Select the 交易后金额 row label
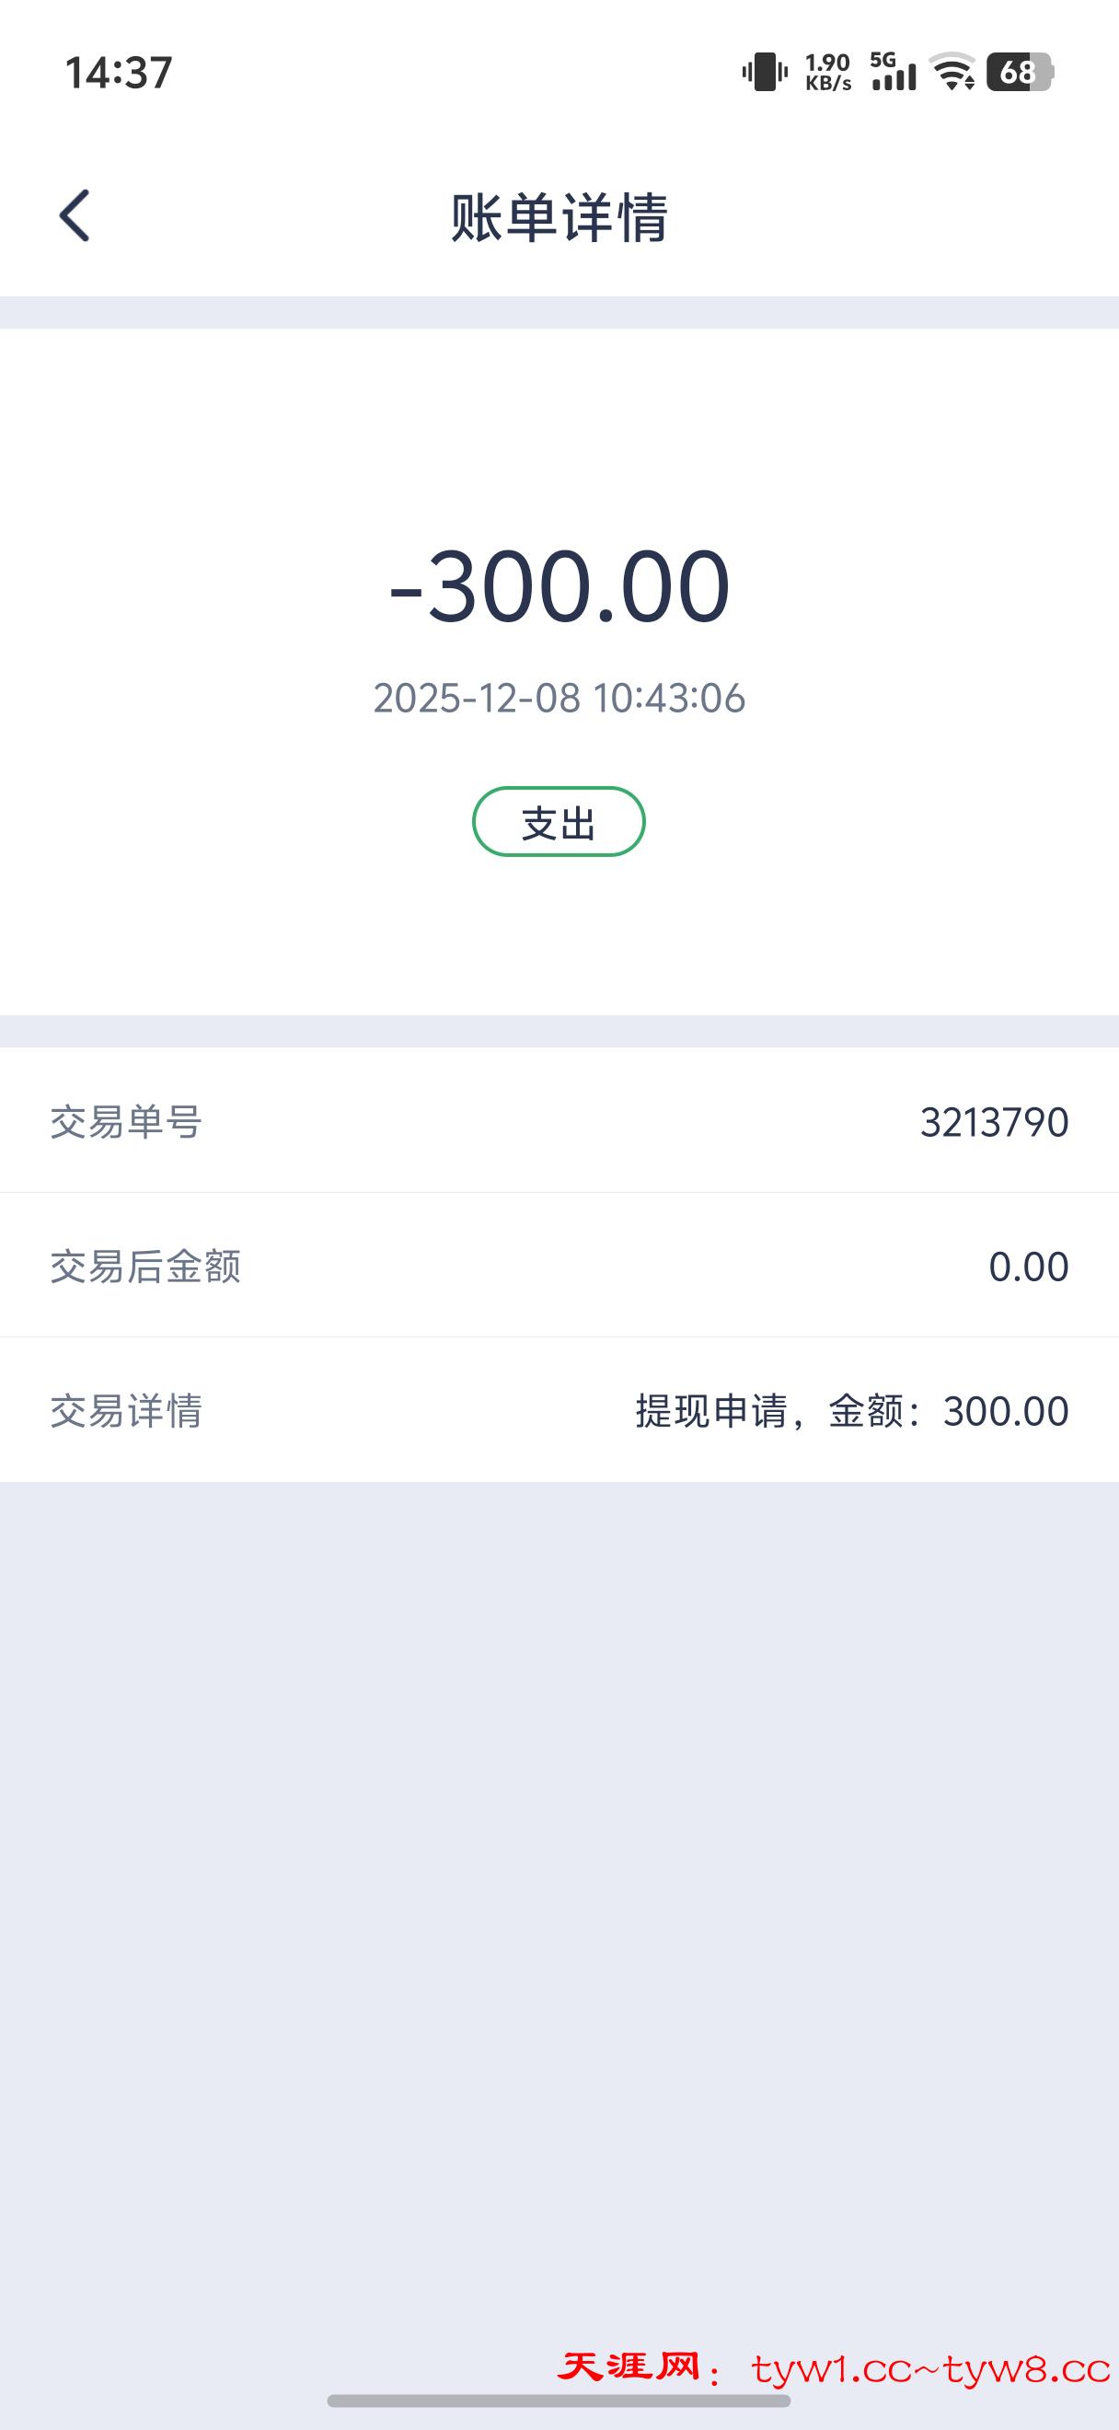The width and height of the screenshot is (1119, 2430). coord(145,1266)
